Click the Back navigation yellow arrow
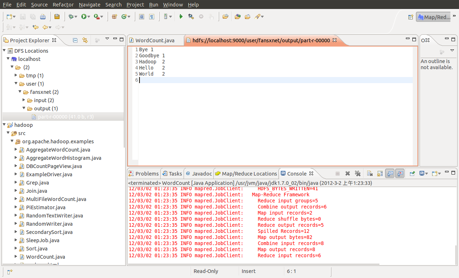The height and width of the screenshot is (278, 459). point(45,27)
